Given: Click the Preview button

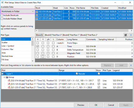Looking at the screenshot, I should pos(81,105).
